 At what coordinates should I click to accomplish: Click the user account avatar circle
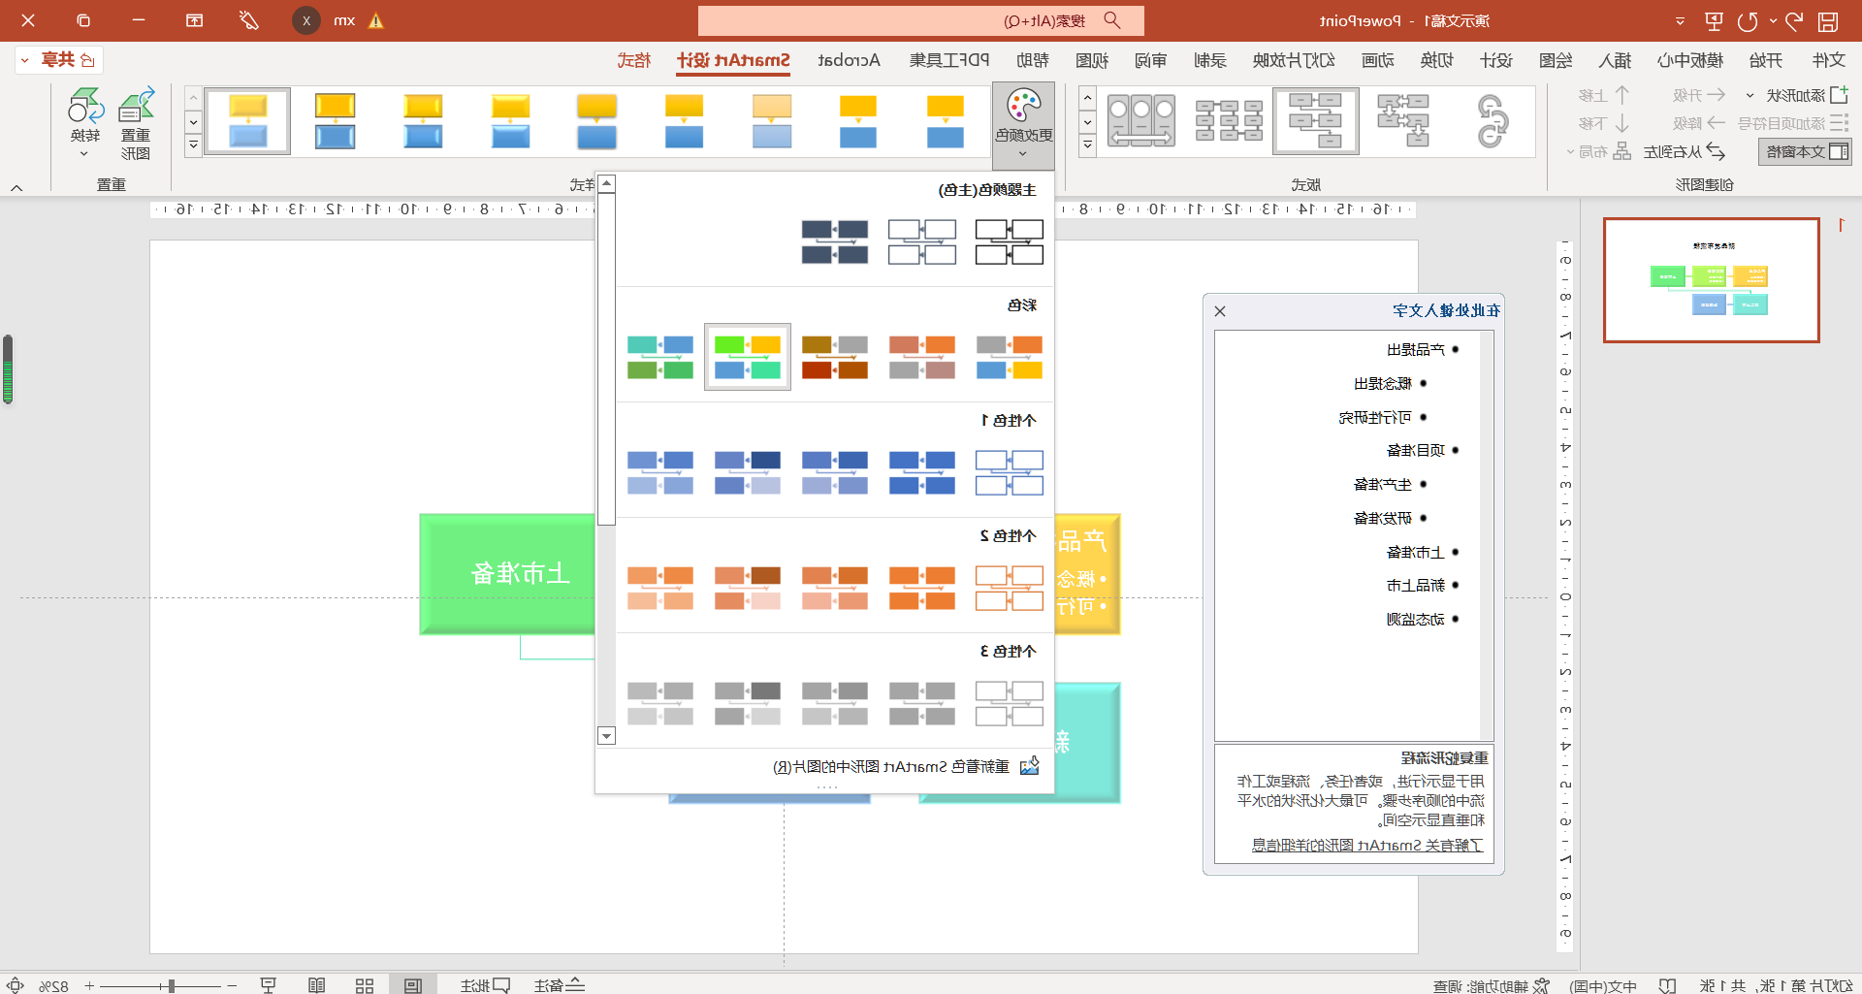tap(306, 20)
